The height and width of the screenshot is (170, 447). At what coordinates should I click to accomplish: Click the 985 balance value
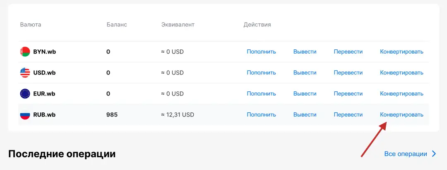click(x=112, y=115)
